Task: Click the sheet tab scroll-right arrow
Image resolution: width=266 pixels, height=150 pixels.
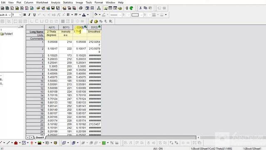Action: click(31, 137)
